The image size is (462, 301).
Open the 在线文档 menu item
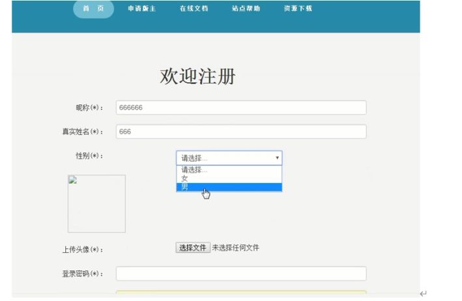[194, 8]
